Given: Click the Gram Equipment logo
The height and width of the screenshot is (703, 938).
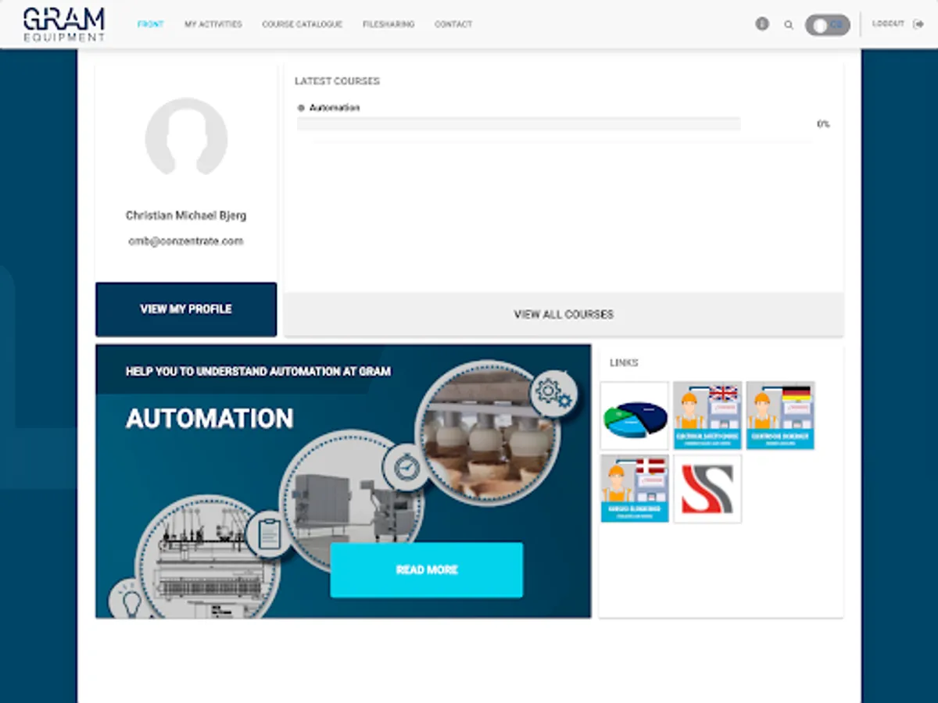Looking at the screenshot, I should (x=63, y=24).
